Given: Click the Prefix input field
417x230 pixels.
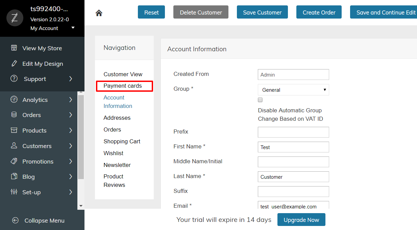Looking at the screenshot, I should tap(293, 132).
